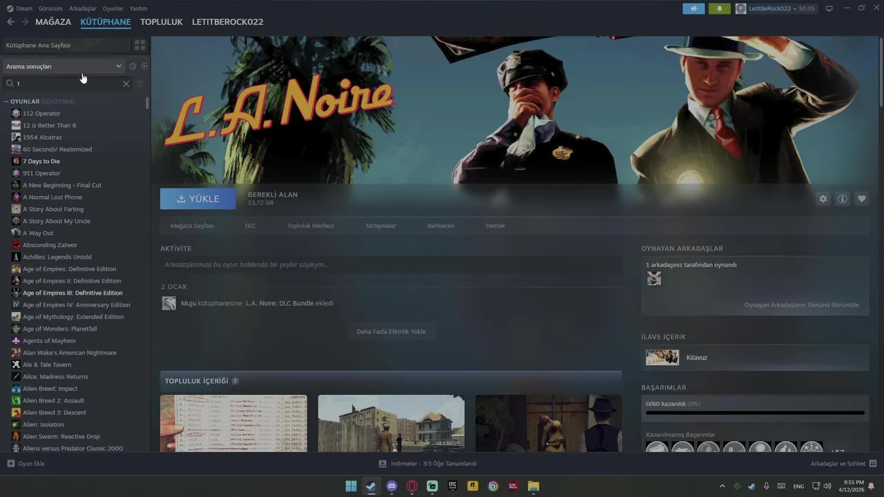The width and height of the screenshot is (884, 497).
Task: Open the Yardım menu
Action: pos(138,8)
